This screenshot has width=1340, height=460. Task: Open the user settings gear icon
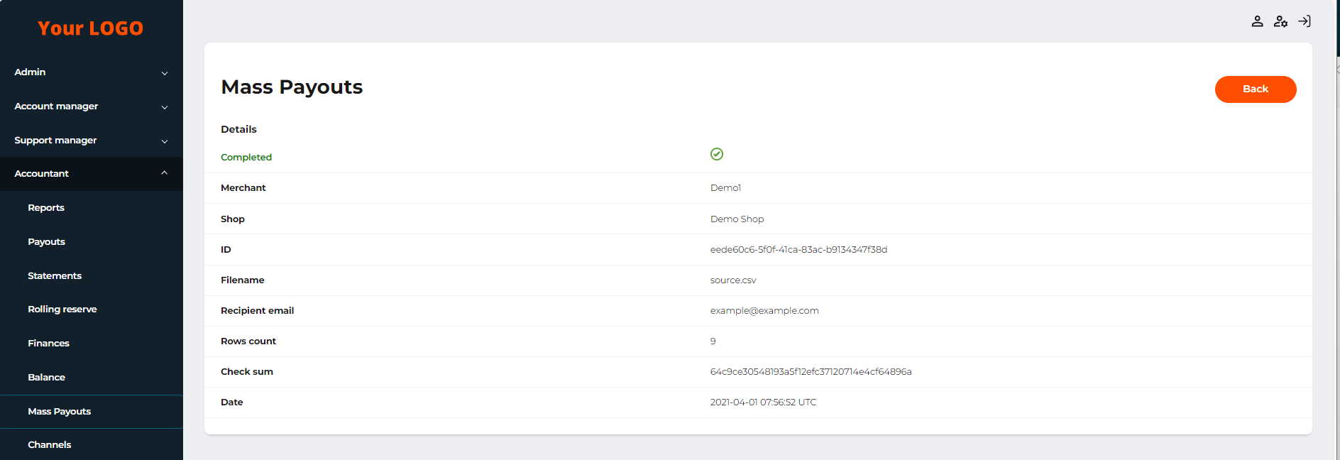coord(1280,21)
